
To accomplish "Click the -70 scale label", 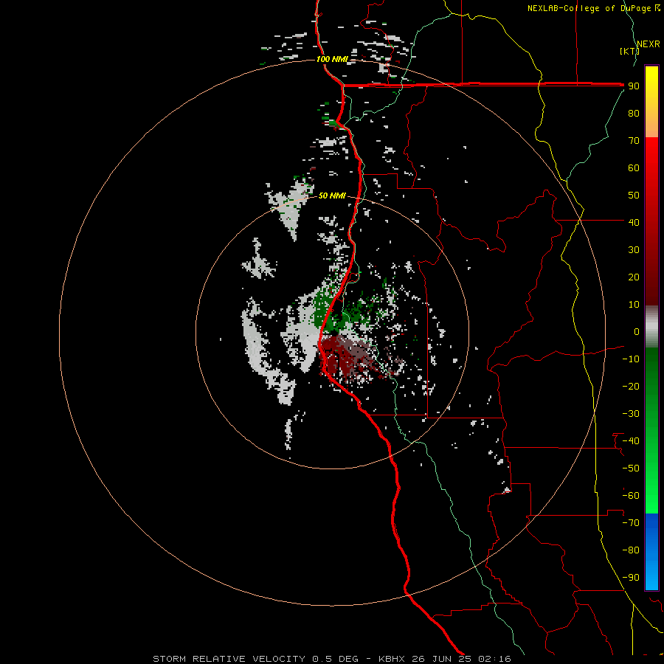I will [631, 523].
